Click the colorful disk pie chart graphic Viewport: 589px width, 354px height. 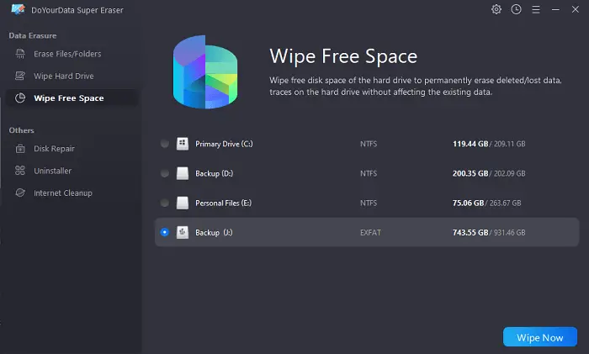pyautogui.click(x=205, y=72)
